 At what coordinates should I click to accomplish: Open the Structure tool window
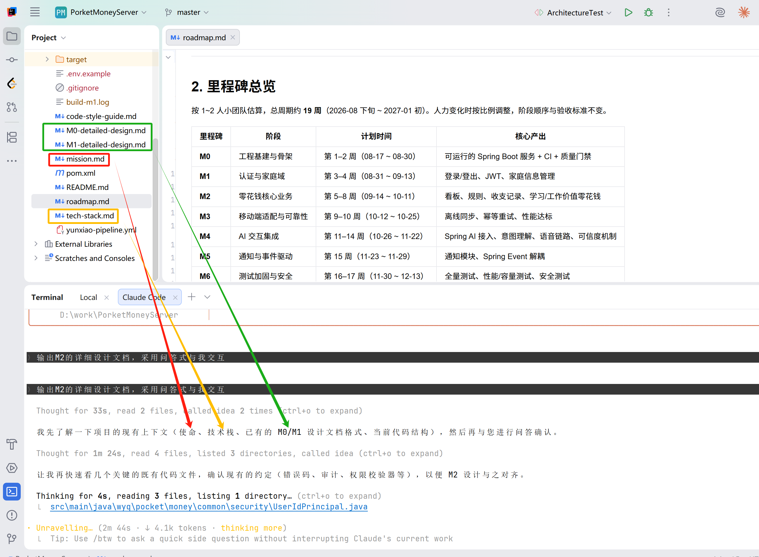click(12, 137)
